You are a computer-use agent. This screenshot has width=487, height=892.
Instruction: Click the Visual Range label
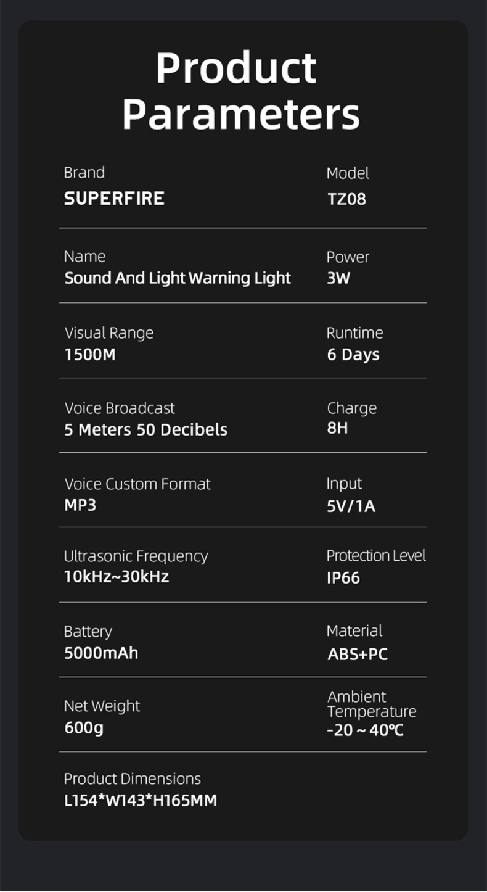point(109,333)
